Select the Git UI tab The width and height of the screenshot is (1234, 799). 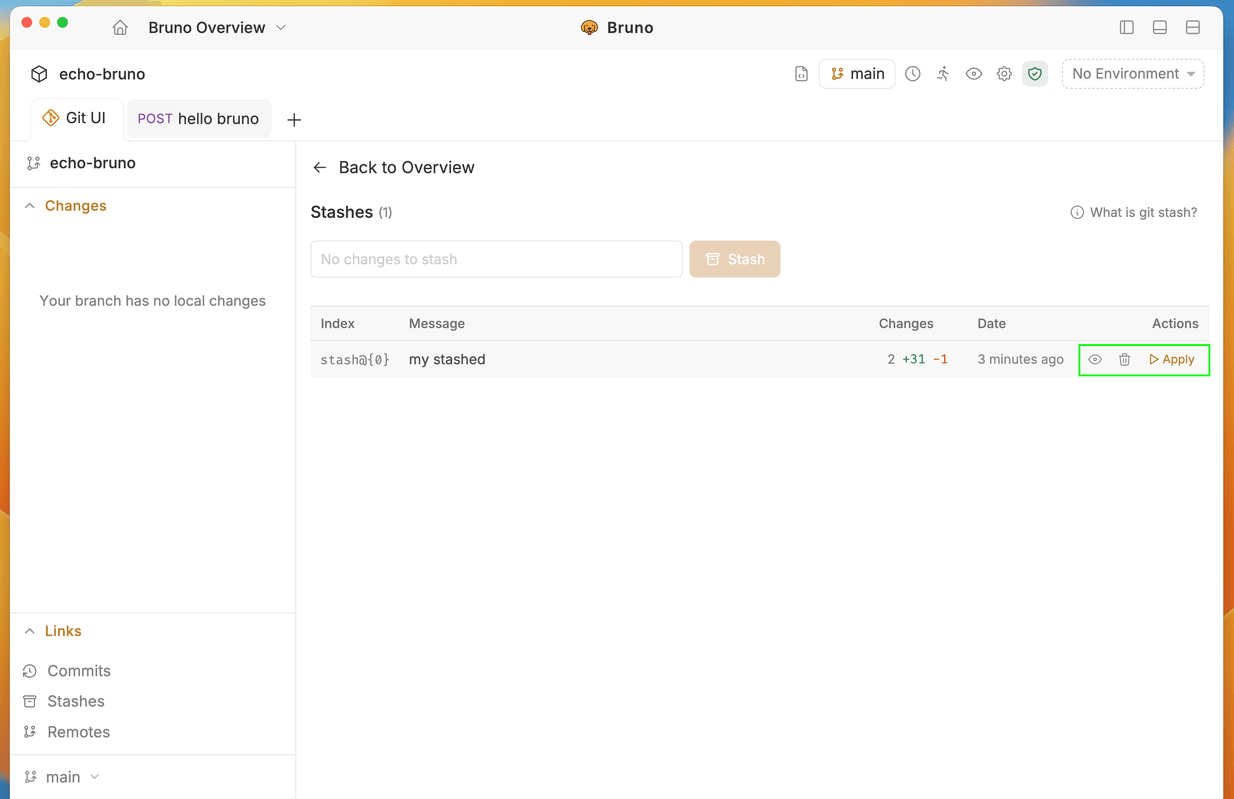click(76, 119)
